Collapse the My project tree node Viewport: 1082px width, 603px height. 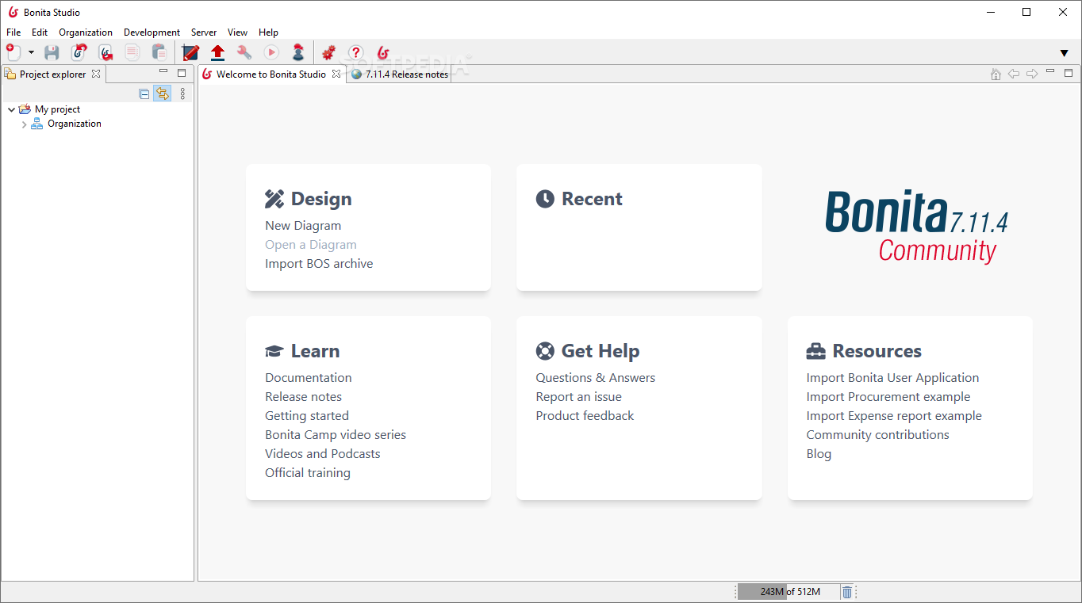point(11,109)
